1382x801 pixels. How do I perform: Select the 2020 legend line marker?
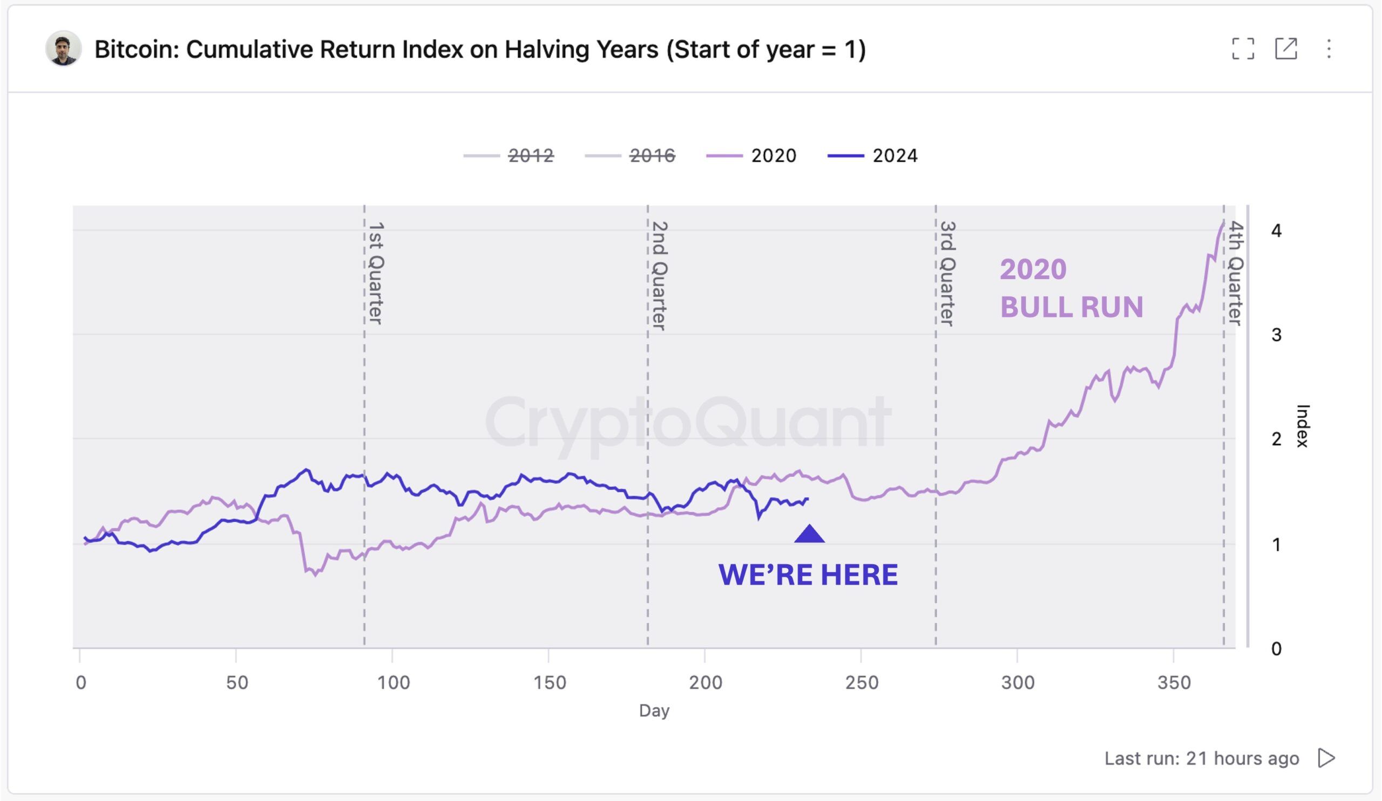pos(725,155)
